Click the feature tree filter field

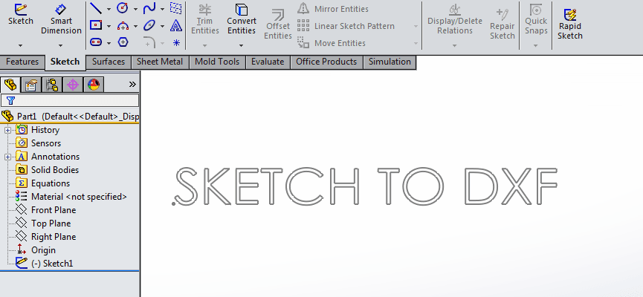[74, 99]
